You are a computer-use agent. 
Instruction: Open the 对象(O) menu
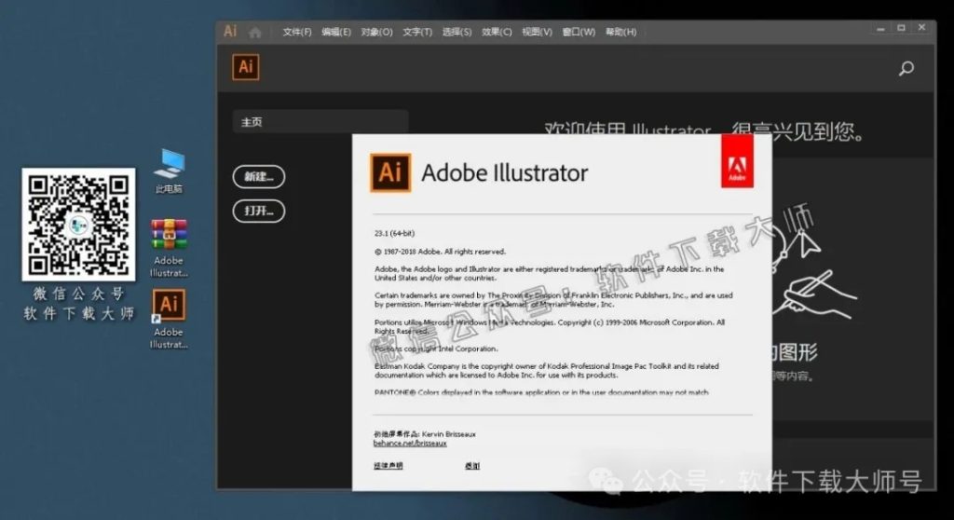[376, 32]
